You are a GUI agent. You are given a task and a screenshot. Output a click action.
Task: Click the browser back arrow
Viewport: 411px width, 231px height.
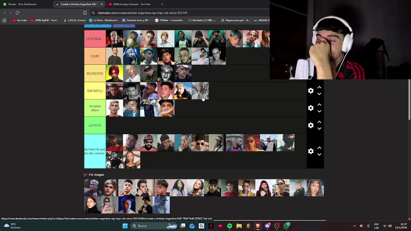point(4,13)
